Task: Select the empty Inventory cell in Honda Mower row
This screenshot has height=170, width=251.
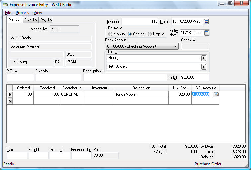Action: pyautogui.click(x=99, y=94)
